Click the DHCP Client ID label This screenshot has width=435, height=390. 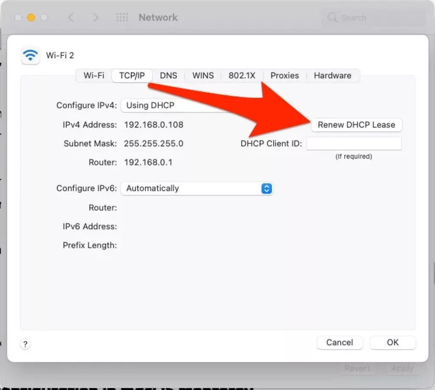click(x=271, y=144)
